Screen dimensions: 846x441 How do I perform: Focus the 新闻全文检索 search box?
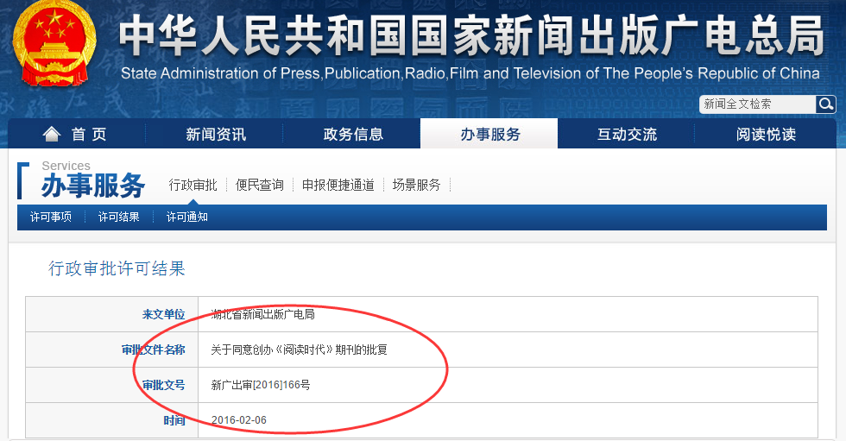758,104
